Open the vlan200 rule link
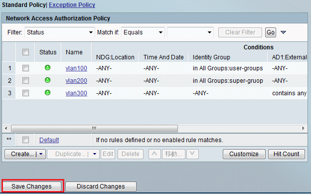Viewport: 311px width, 194px height. click(76, 81)
